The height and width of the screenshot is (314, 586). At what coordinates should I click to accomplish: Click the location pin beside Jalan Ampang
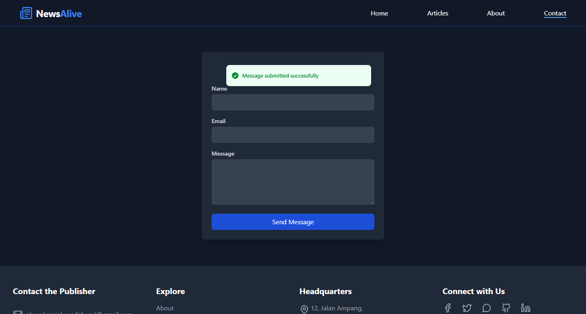pyautogui.click(x=304, y=309)
